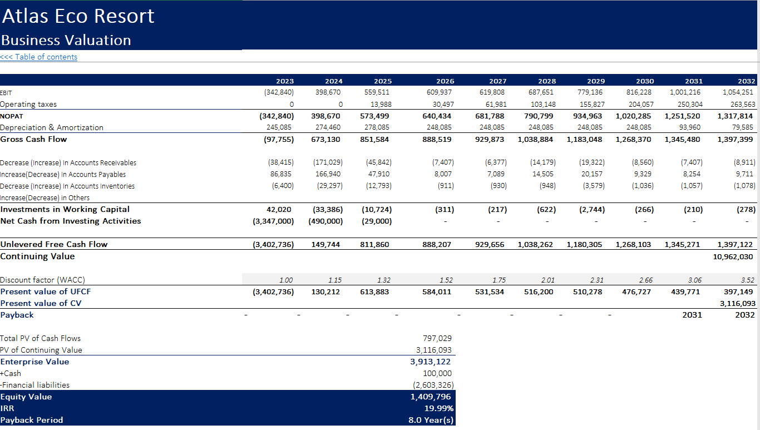Click the Gross Cash Flow row label
760x430 pixels.
(33, 139)
